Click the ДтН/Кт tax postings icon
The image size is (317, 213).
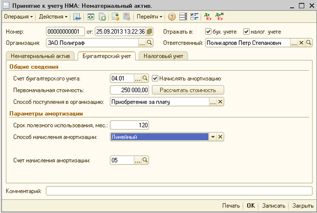(219, 16)
